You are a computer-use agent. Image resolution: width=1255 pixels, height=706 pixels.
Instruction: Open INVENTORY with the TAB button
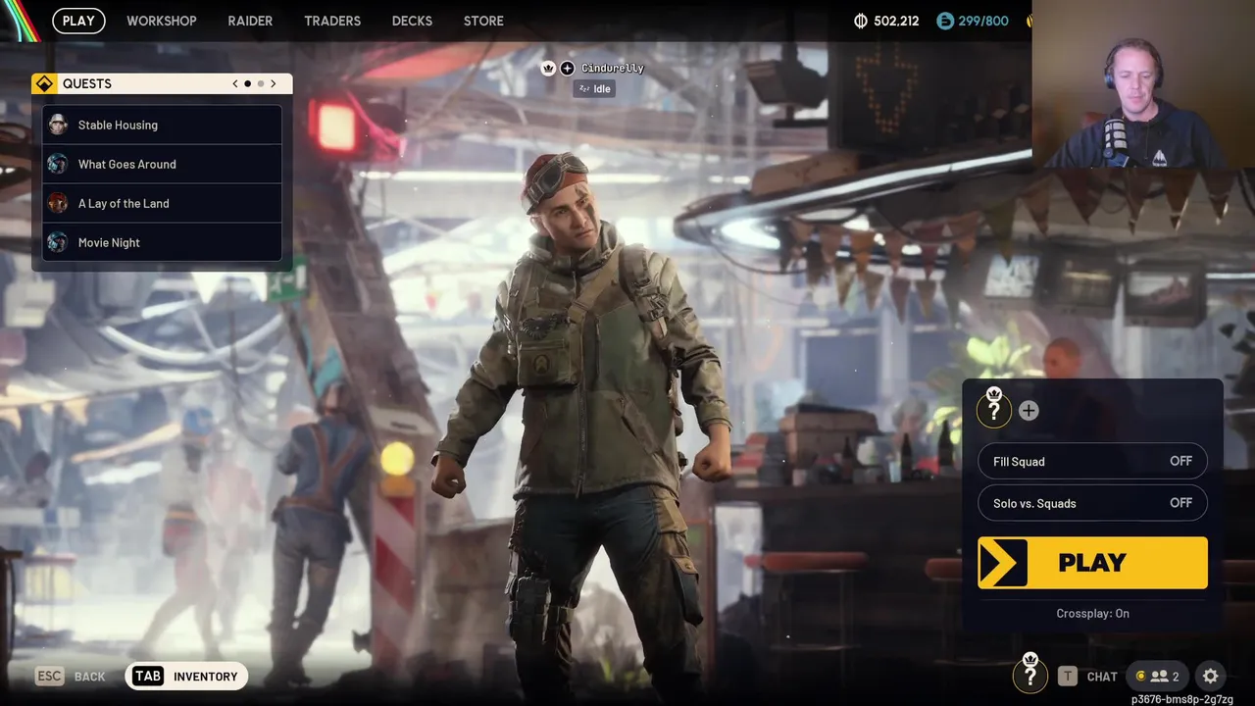(x=186, y=676)
